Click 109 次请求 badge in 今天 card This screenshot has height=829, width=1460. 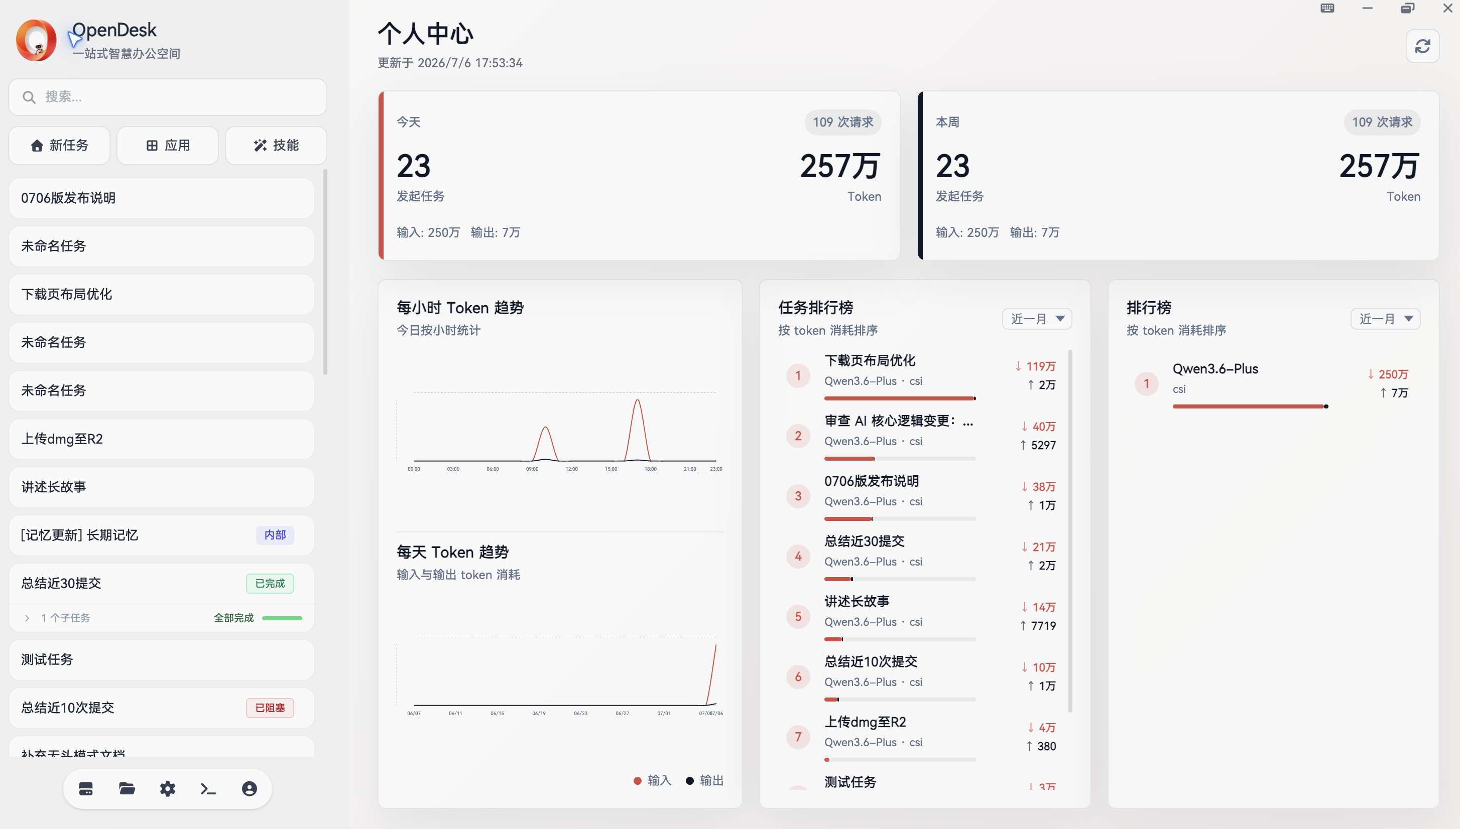tap(842, 122)
